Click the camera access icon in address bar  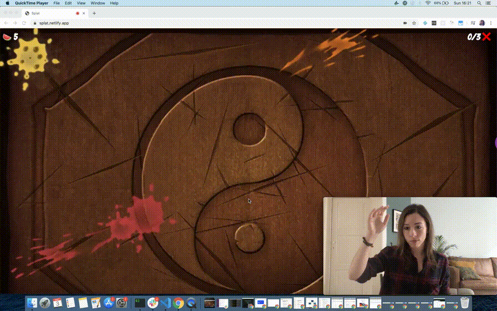(405, 23)
